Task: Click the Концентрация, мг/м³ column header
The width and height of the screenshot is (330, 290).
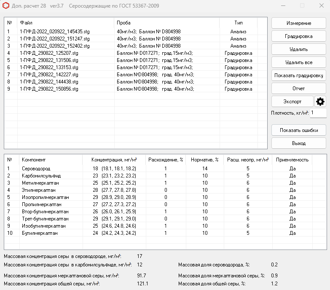Action: [114, 160]
